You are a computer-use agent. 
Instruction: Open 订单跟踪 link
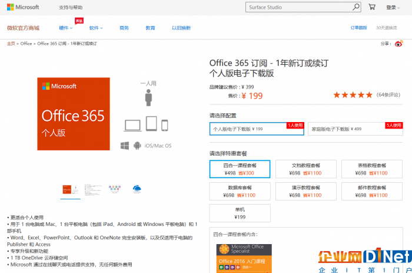[x=358, y=28]
